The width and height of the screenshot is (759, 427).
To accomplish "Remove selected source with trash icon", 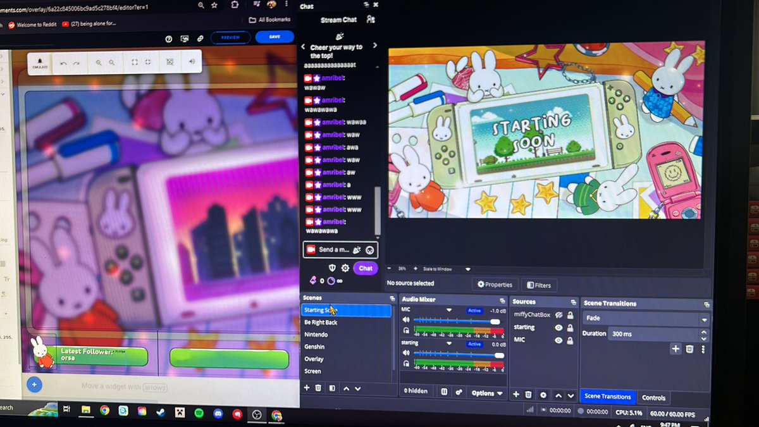I will pos(529,395).
